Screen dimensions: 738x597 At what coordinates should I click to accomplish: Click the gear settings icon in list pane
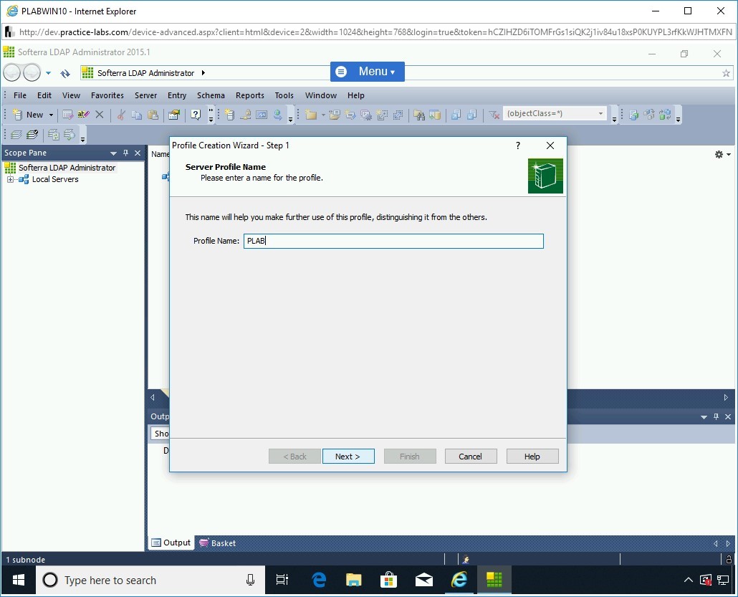[x=719, y=154]
